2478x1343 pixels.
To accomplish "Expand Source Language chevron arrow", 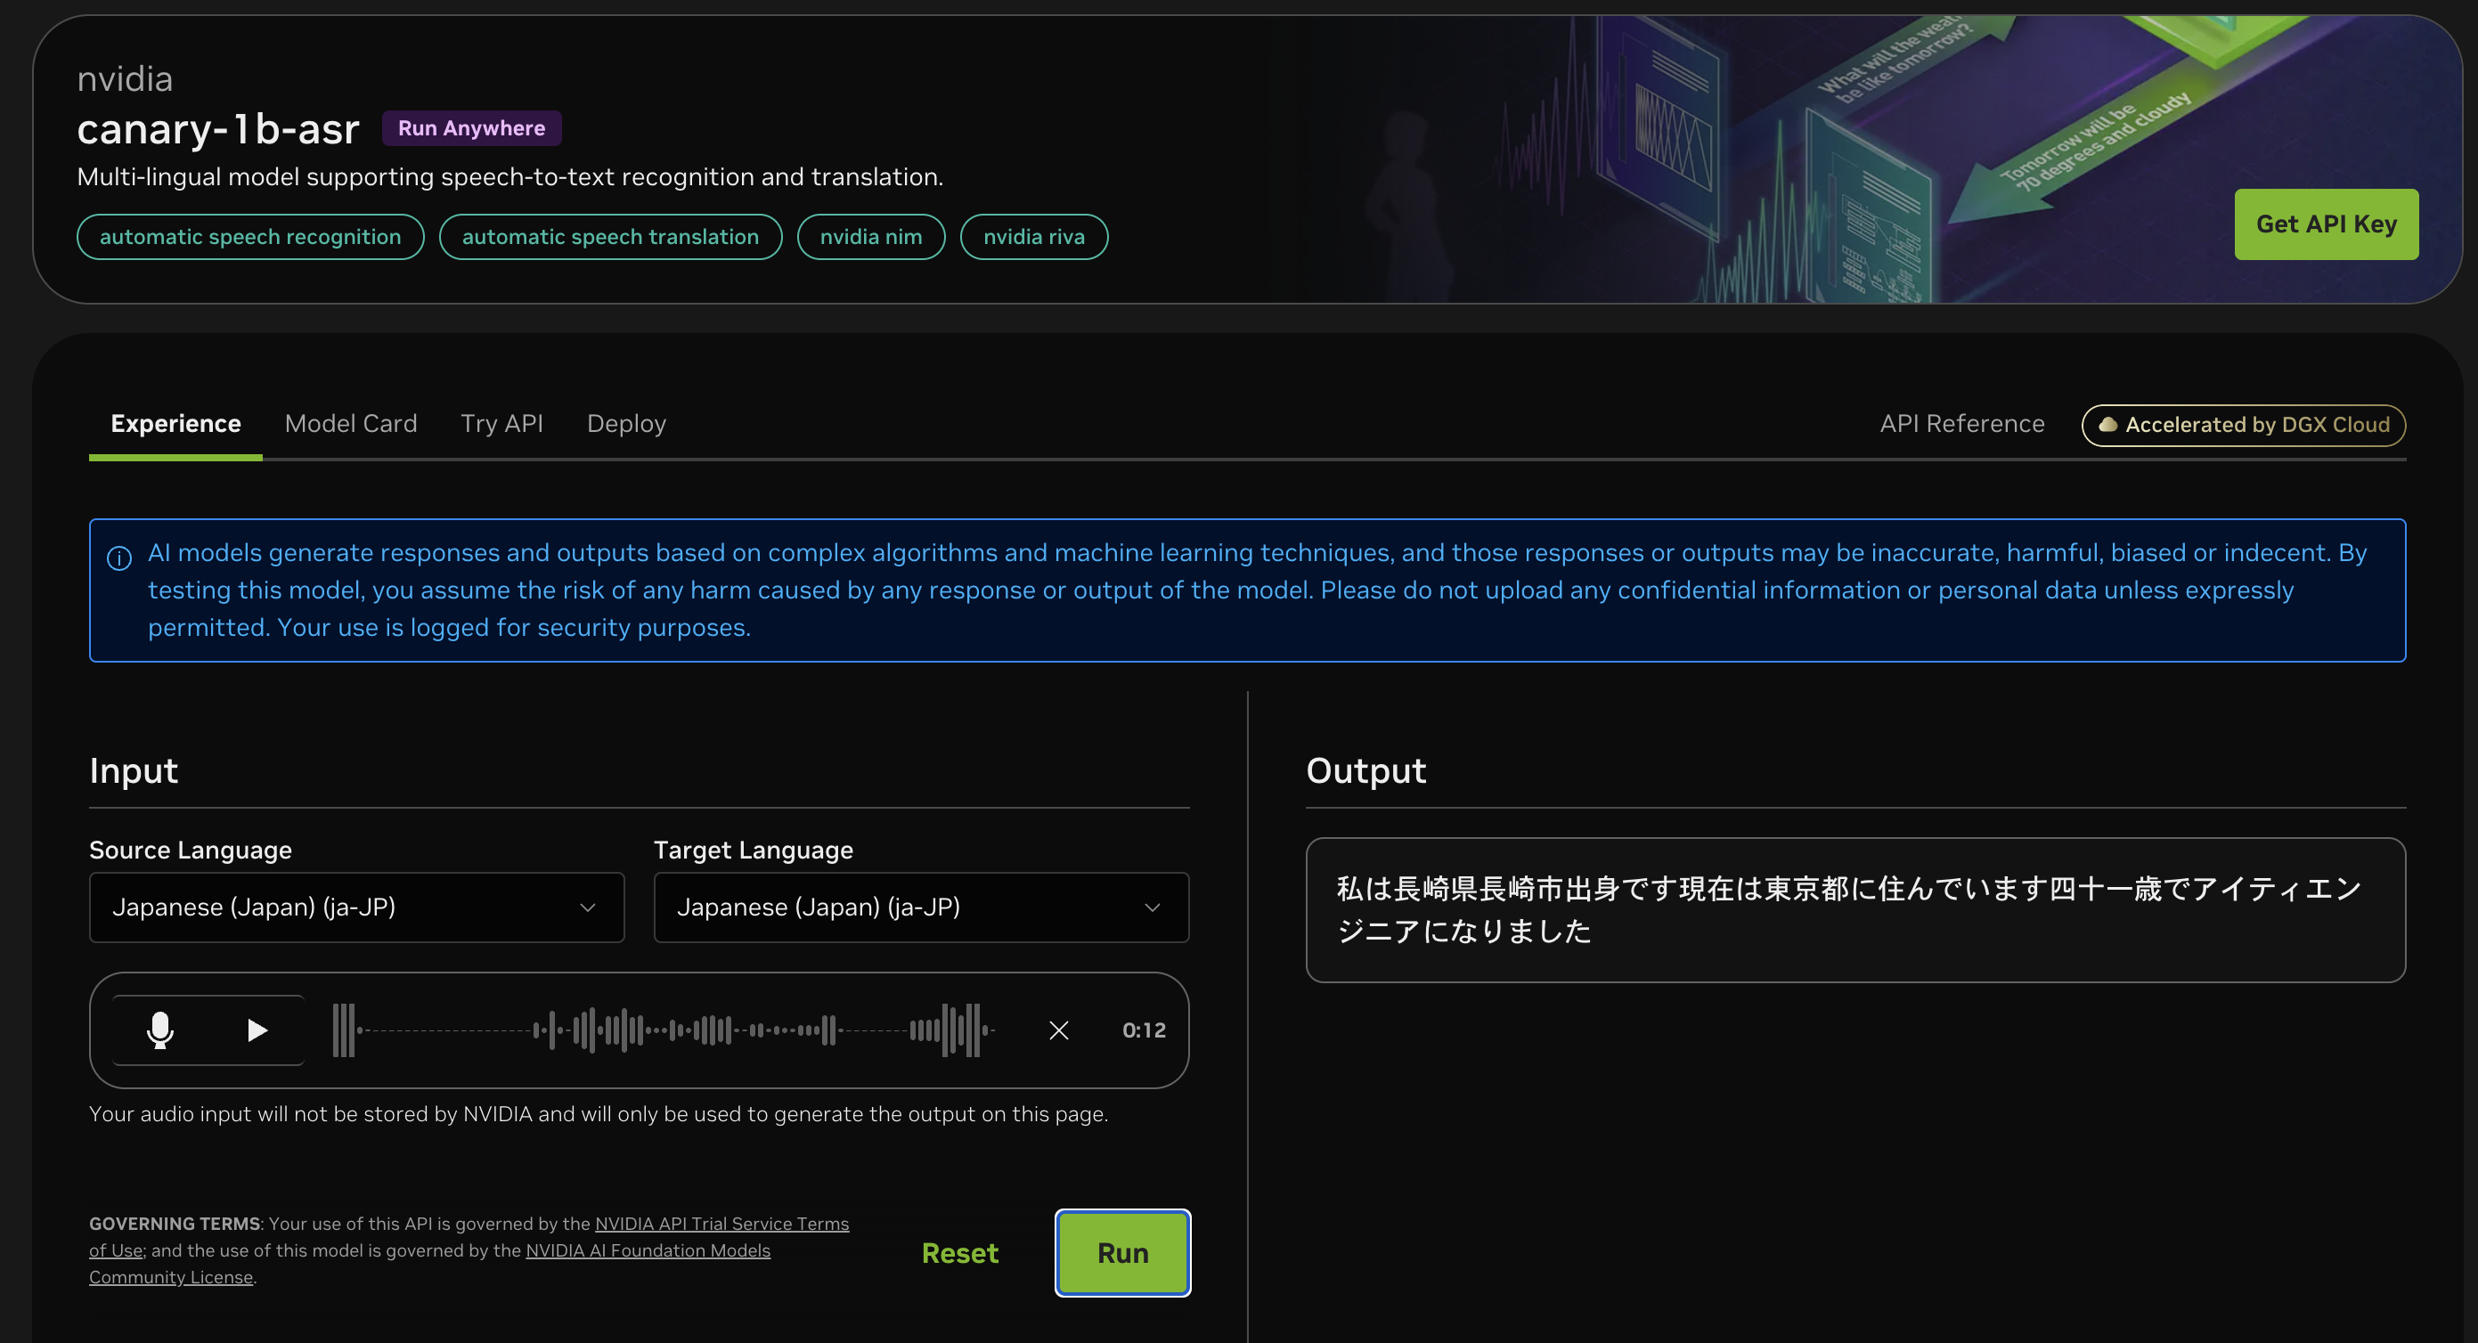I will [x=588, y=908].
